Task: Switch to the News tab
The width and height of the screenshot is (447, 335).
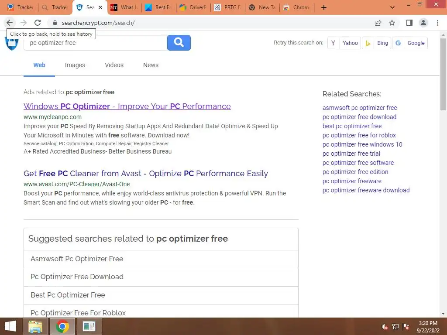Action: coord(151,65)
